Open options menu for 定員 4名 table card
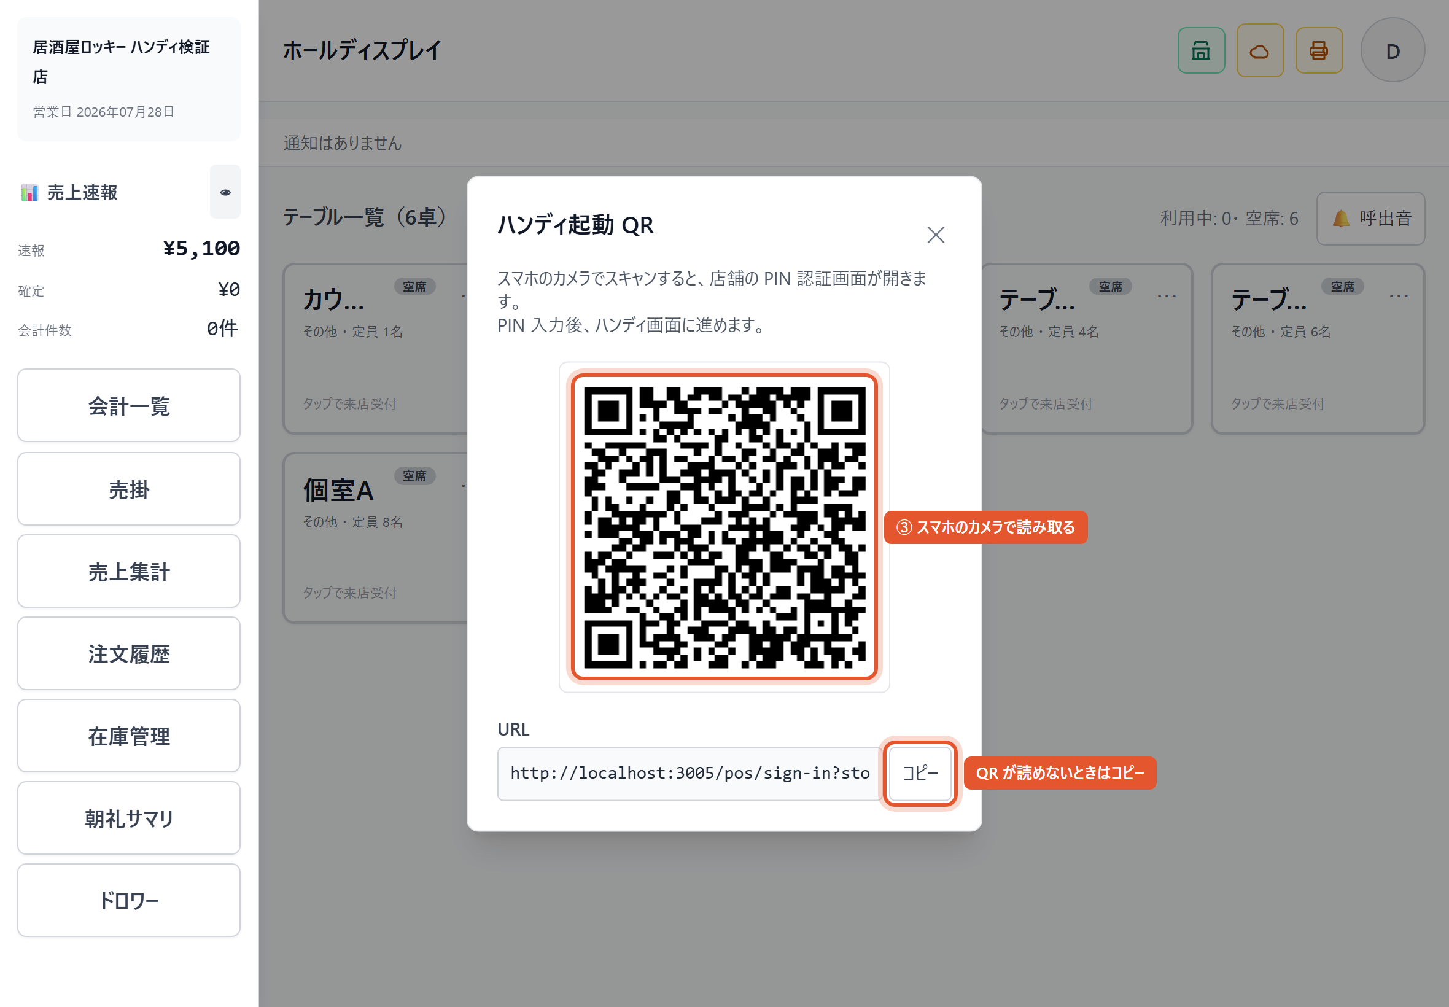 [x=1167, y=295]
